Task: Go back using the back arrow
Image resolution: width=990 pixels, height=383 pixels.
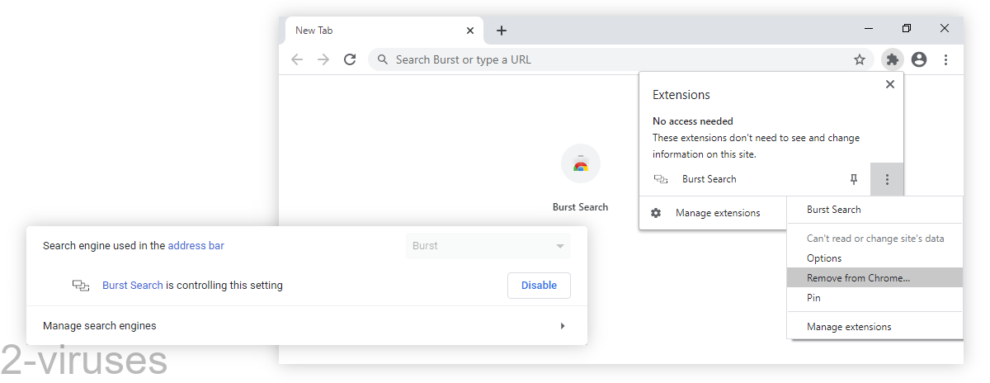Action: (297, 59)
